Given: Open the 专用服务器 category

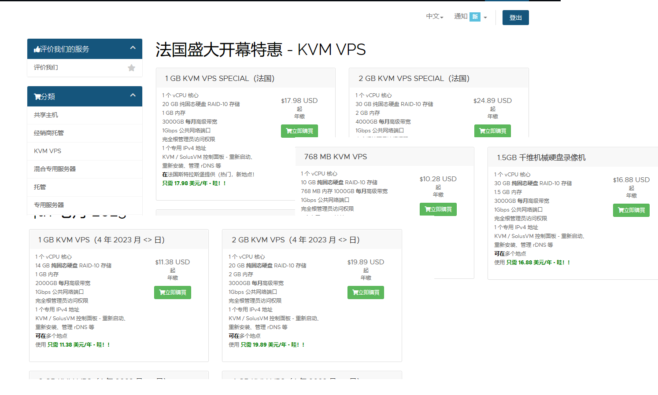Looking at the screenshot, I should 49,205.
